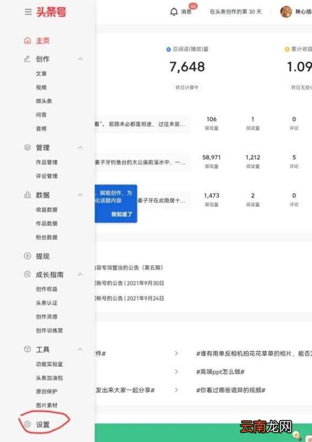The image size is (312, 442).
Task: Open topic #高端ppt怎么做#
Action: tap(220, 372)
